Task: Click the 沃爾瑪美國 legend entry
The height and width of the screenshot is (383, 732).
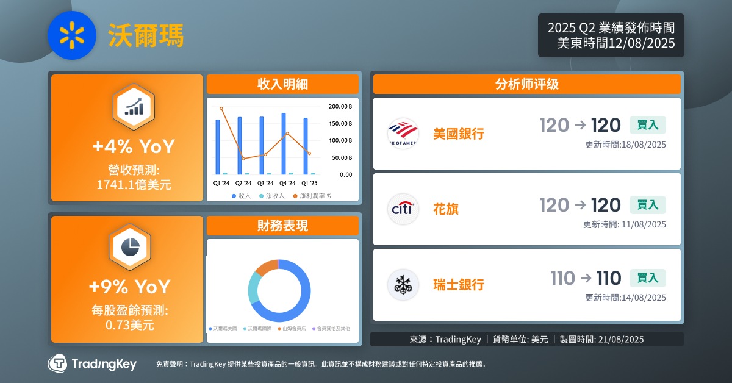Action: (x=224, y=329)
